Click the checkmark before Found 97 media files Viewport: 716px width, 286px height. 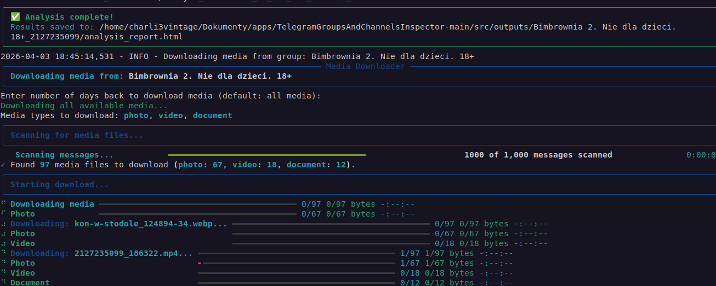(3, 165)
